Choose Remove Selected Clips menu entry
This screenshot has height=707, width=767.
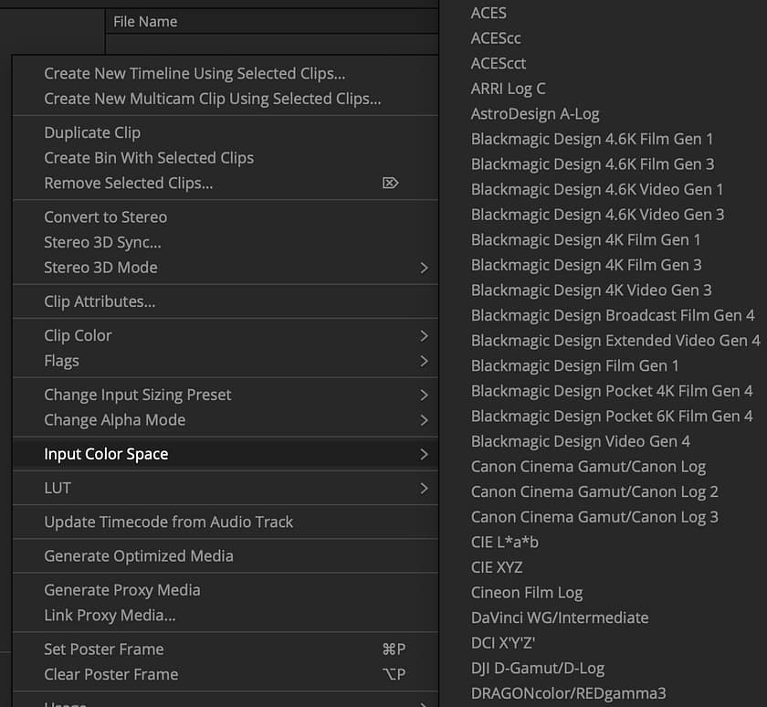pos(129,183)
